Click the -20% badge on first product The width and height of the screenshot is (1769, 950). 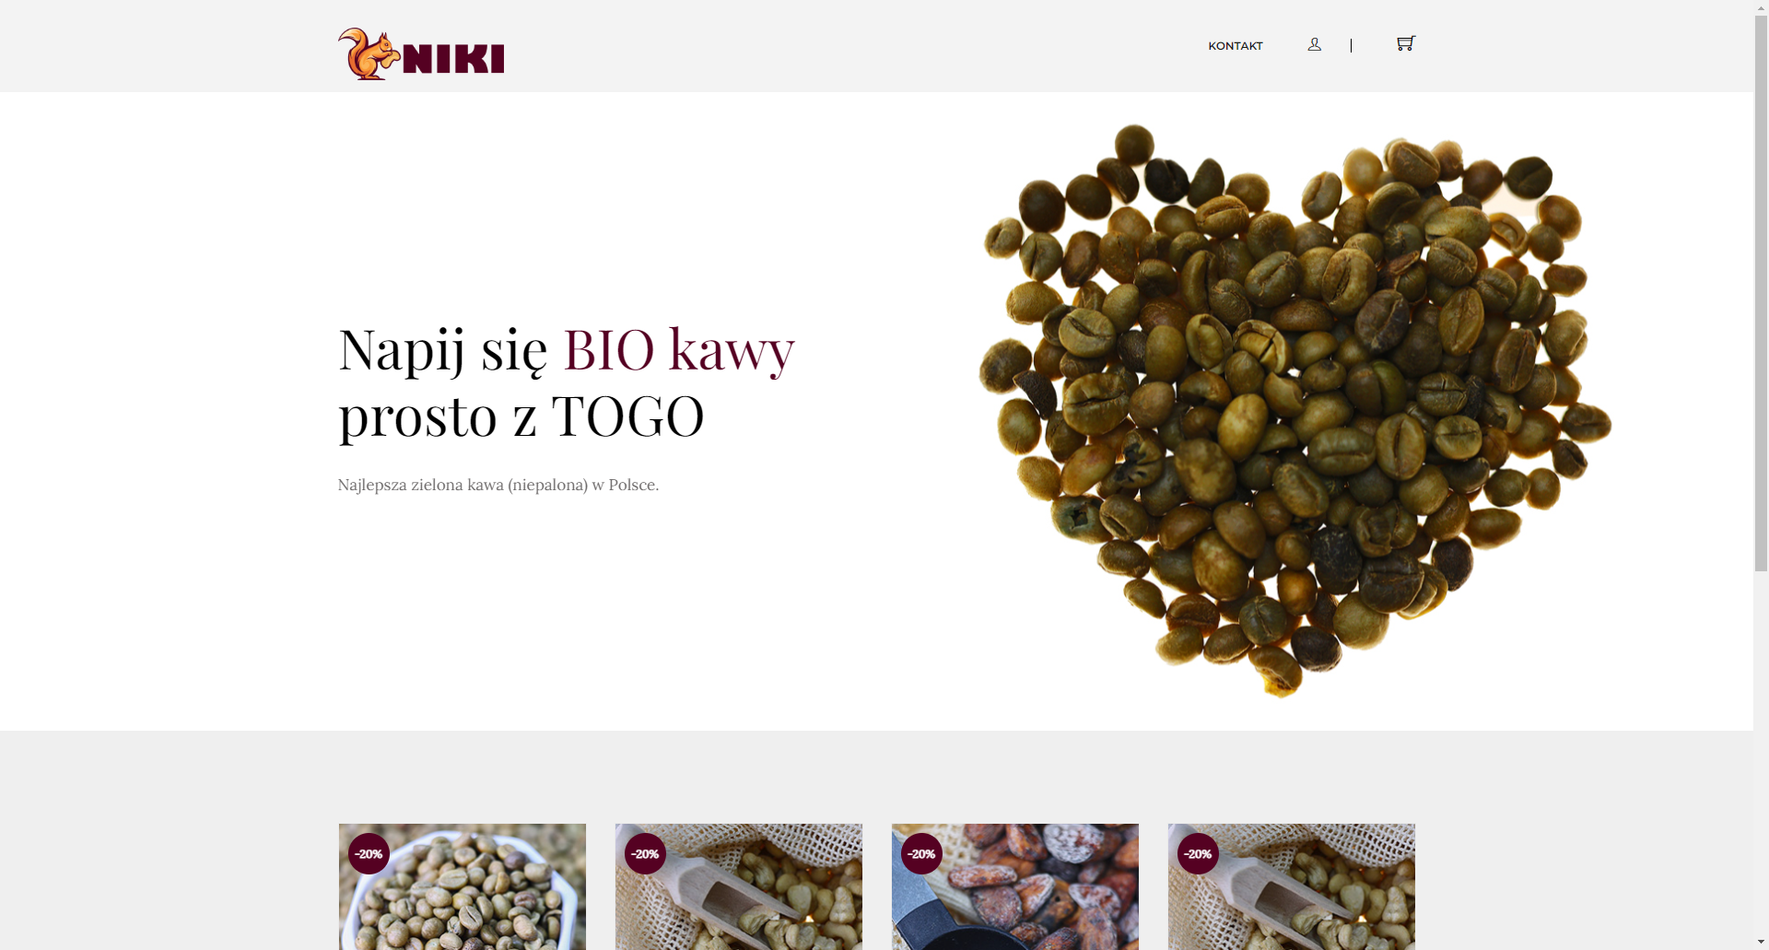pyautogui.click(x=369, y=854)
